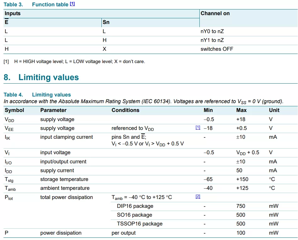
Task: Click the 'Table 3.' caption label
Action: click(x=13, y=4)
